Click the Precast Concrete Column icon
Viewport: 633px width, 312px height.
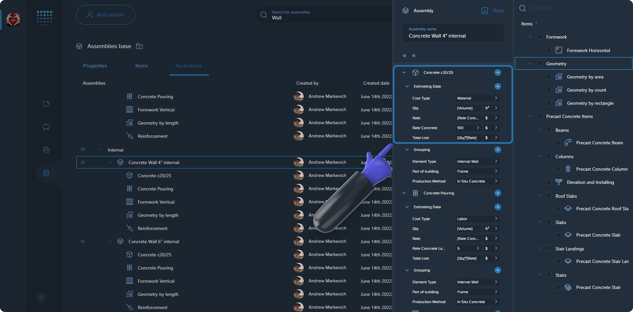[x=568, y=169]
